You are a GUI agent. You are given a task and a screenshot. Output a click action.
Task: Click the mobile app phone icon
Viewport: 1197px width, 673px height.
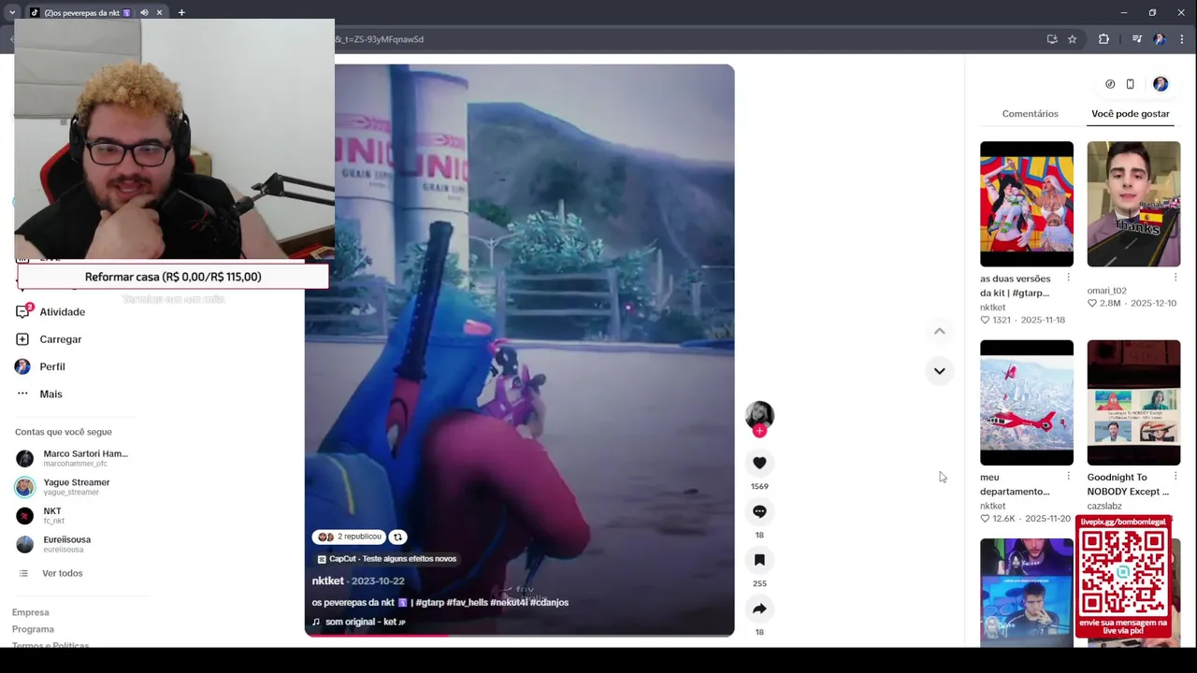pos(1130,84)
